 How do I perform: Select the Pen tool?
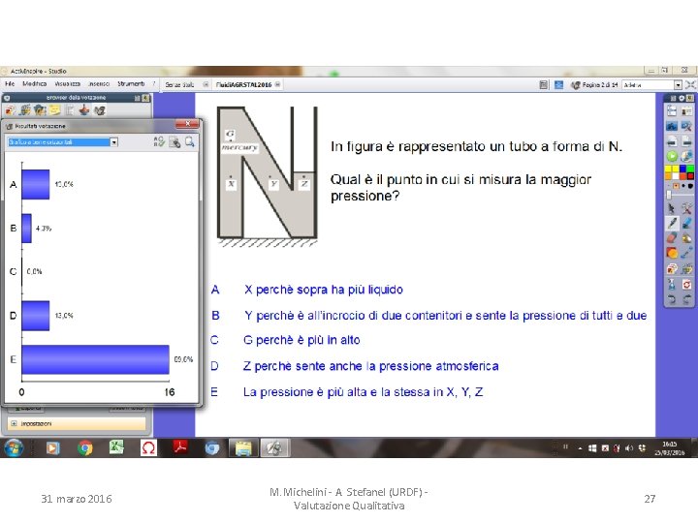[x=672, y=224]
